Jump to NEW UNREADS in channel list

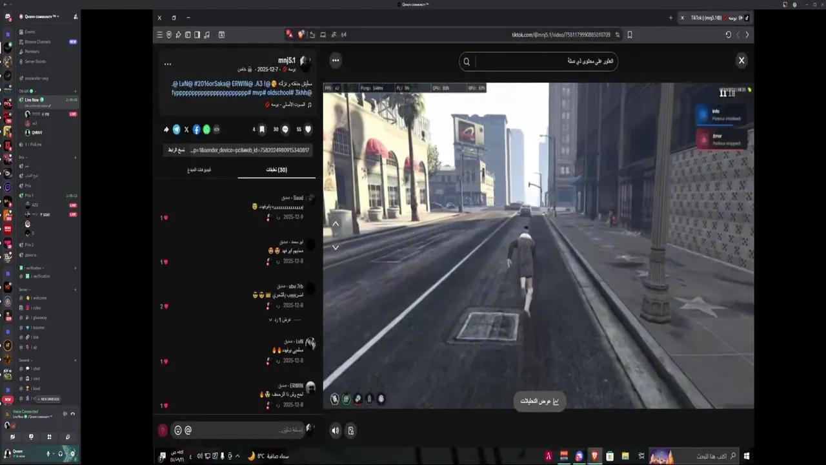pos(48,399)
